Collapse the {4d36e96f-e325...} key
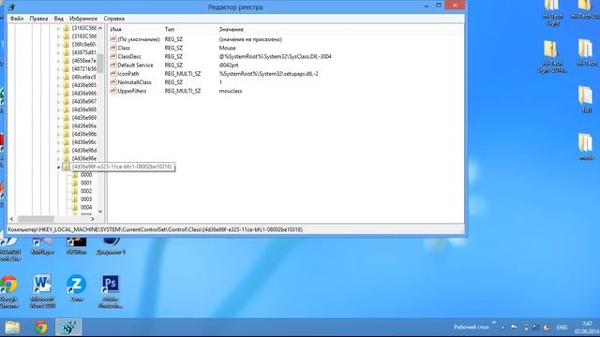600x337 pixels. tap(58, 167)
